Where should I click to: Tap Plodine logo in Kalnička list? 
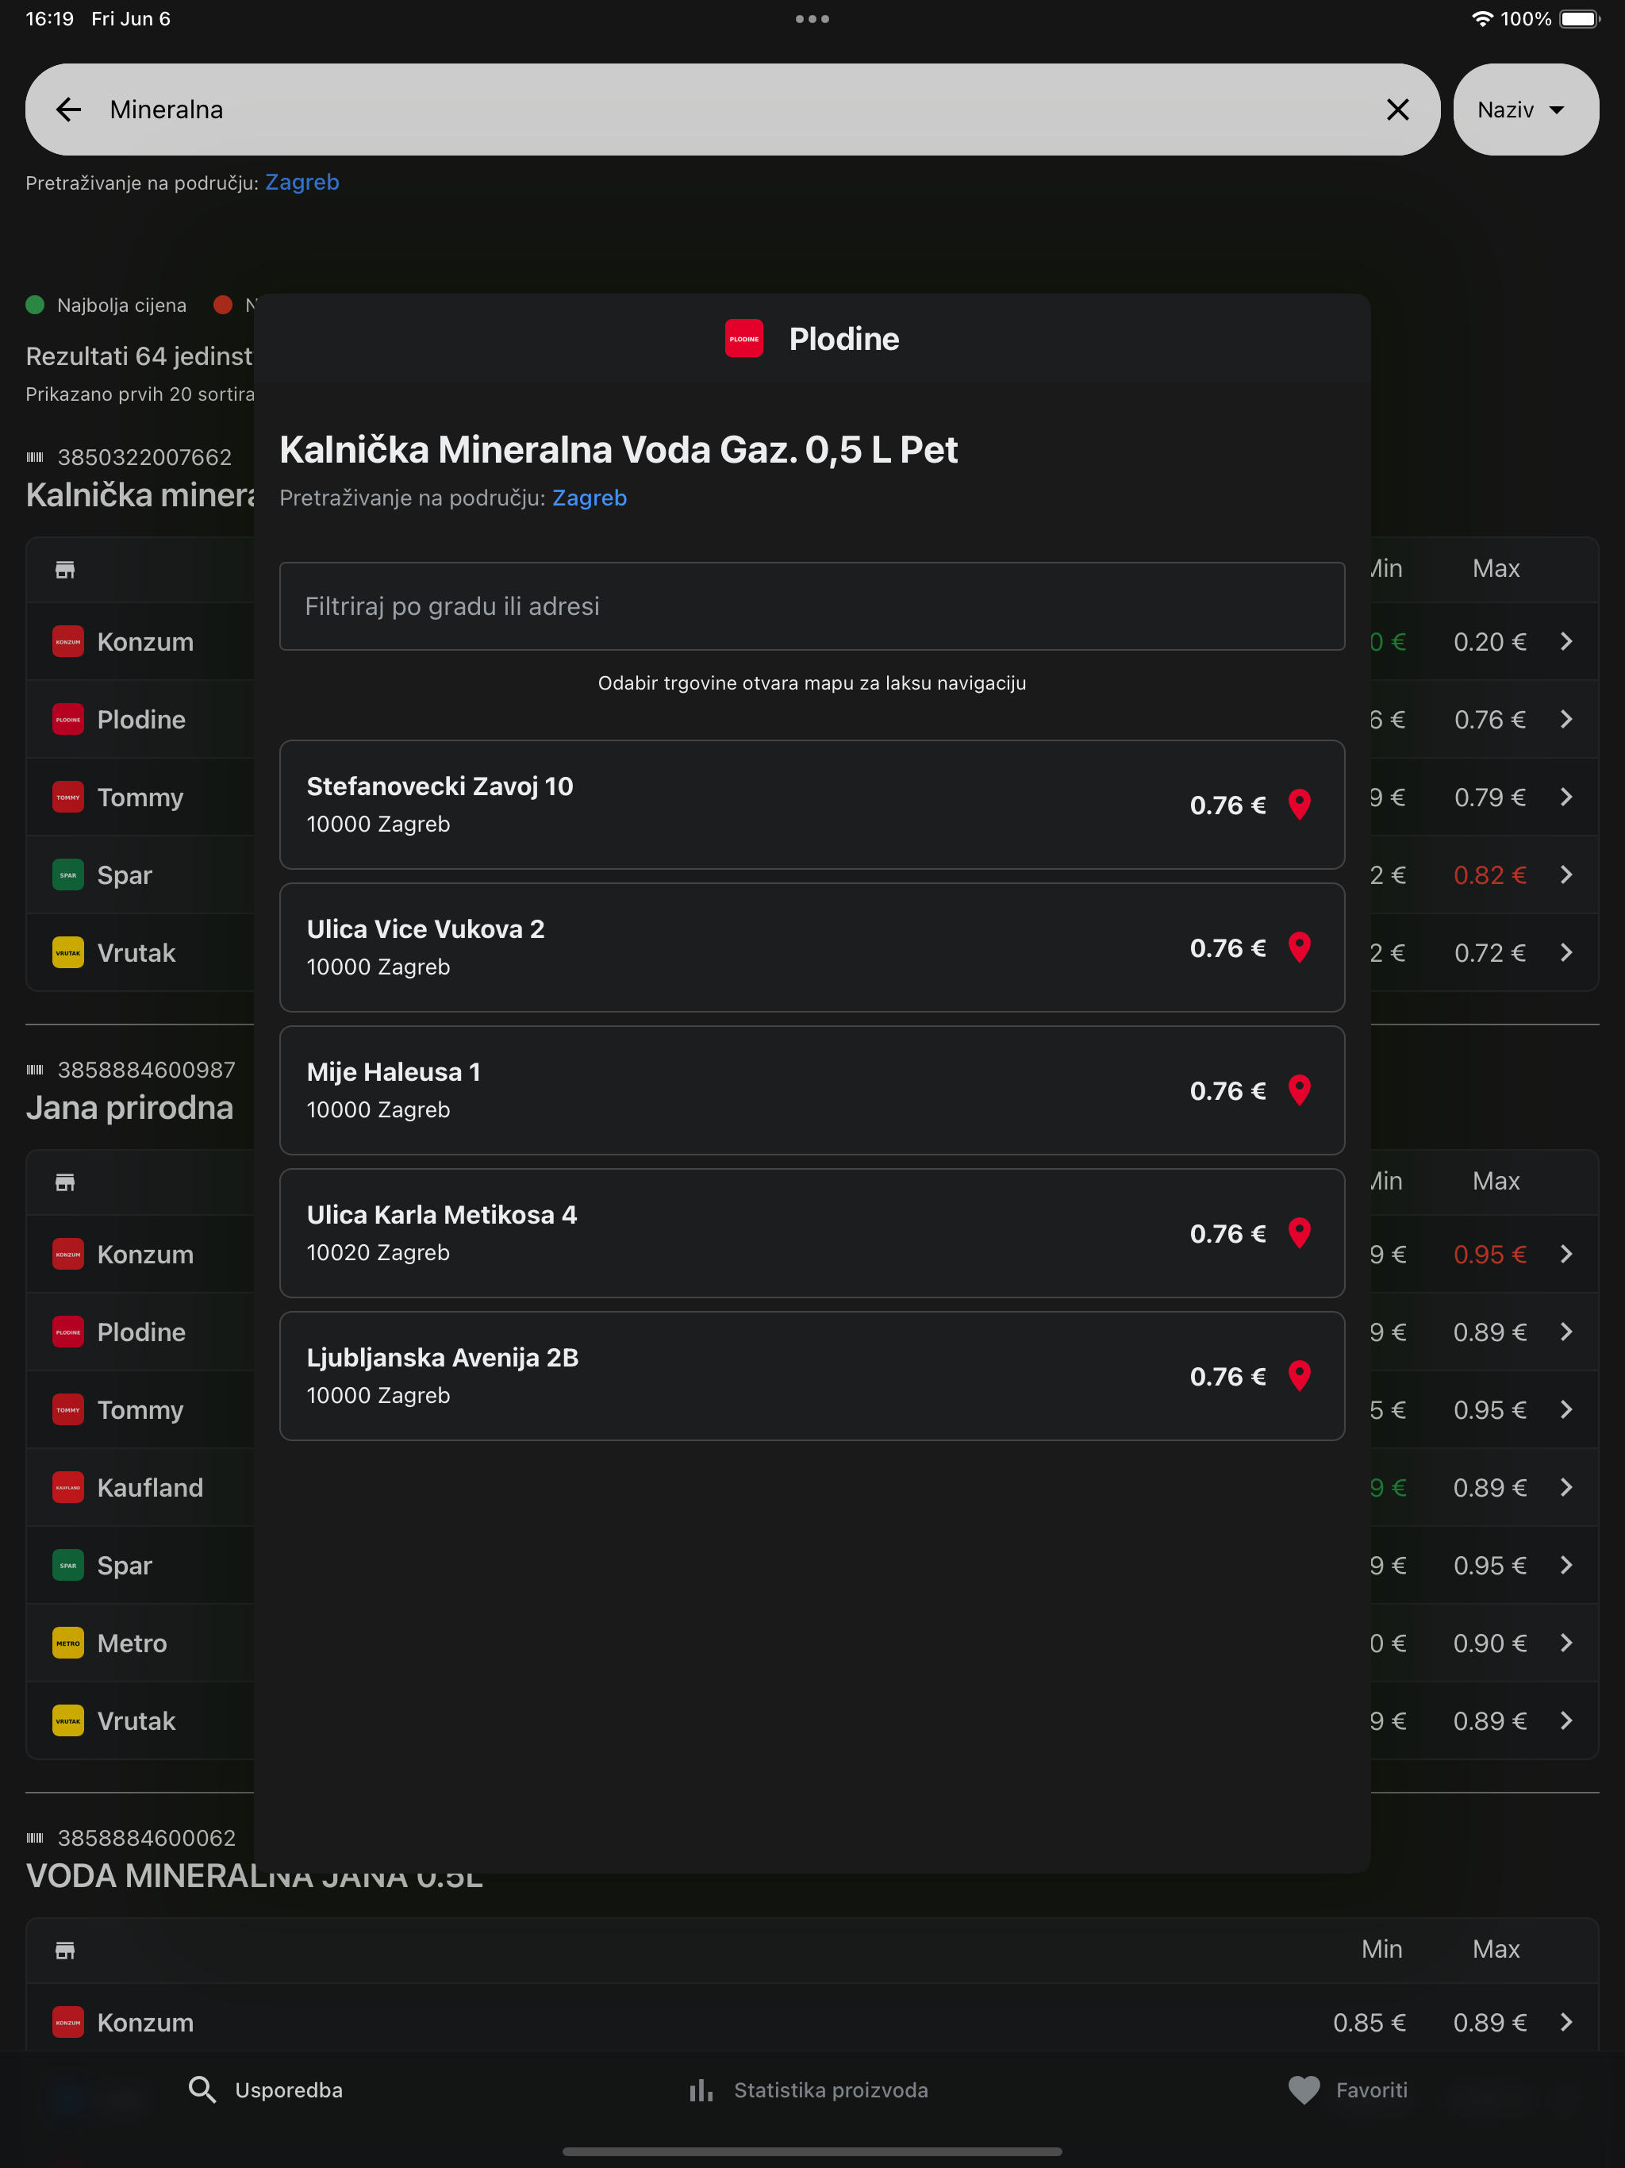tap(67, 720)
